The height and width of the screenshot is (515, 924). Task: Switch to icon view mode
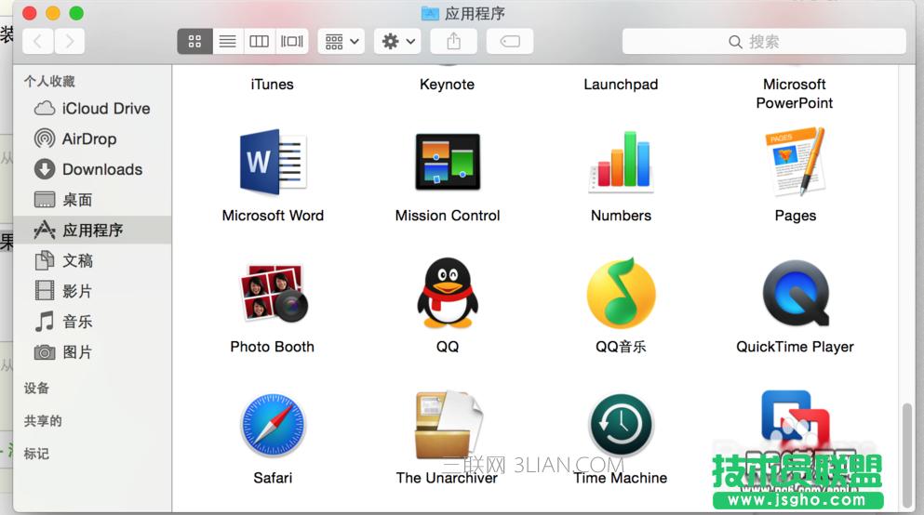pyautogui.click(x=194, y=41)
